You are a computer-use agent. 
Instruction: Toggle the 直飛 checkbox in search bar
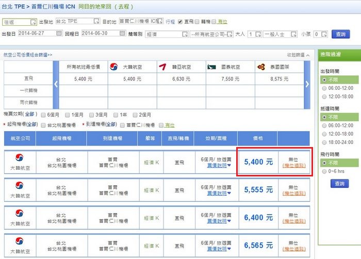179,22
